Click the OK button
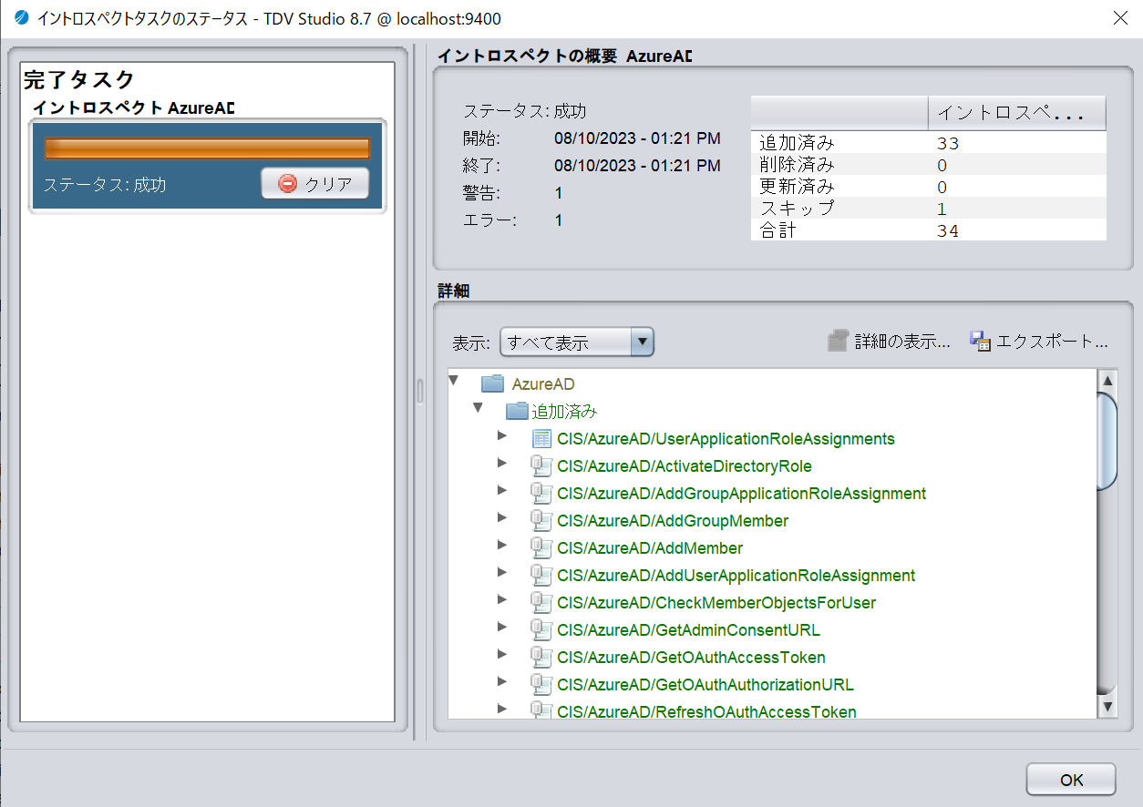The height and width of the screenshot is (807, 1143). 1071,780
